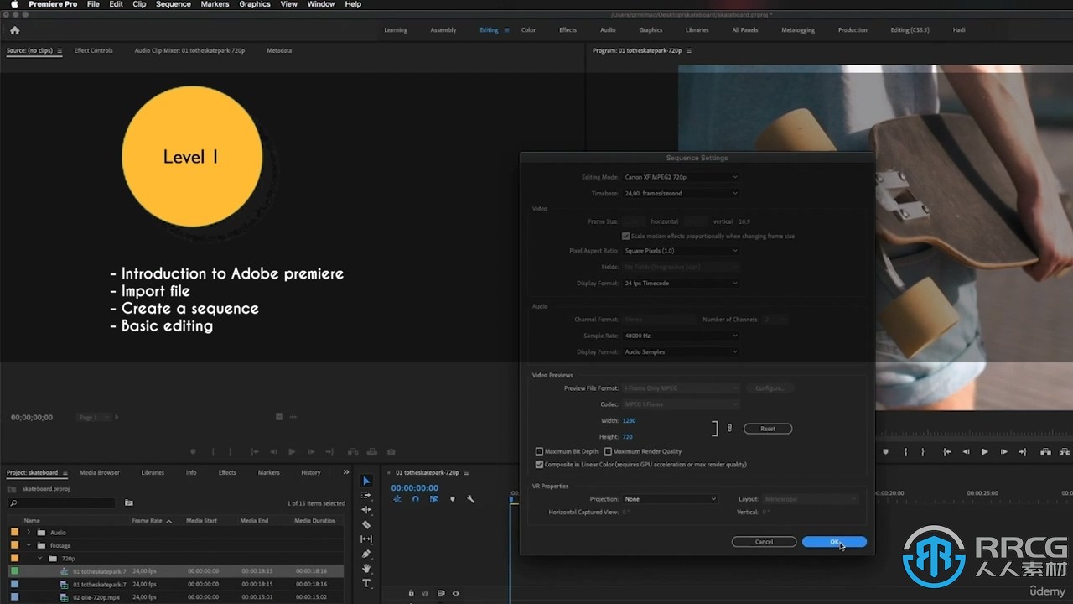This screenshot has width=1073, height=604.
Task: Open the Program monitor panel menu
Action: coord(689,50)
